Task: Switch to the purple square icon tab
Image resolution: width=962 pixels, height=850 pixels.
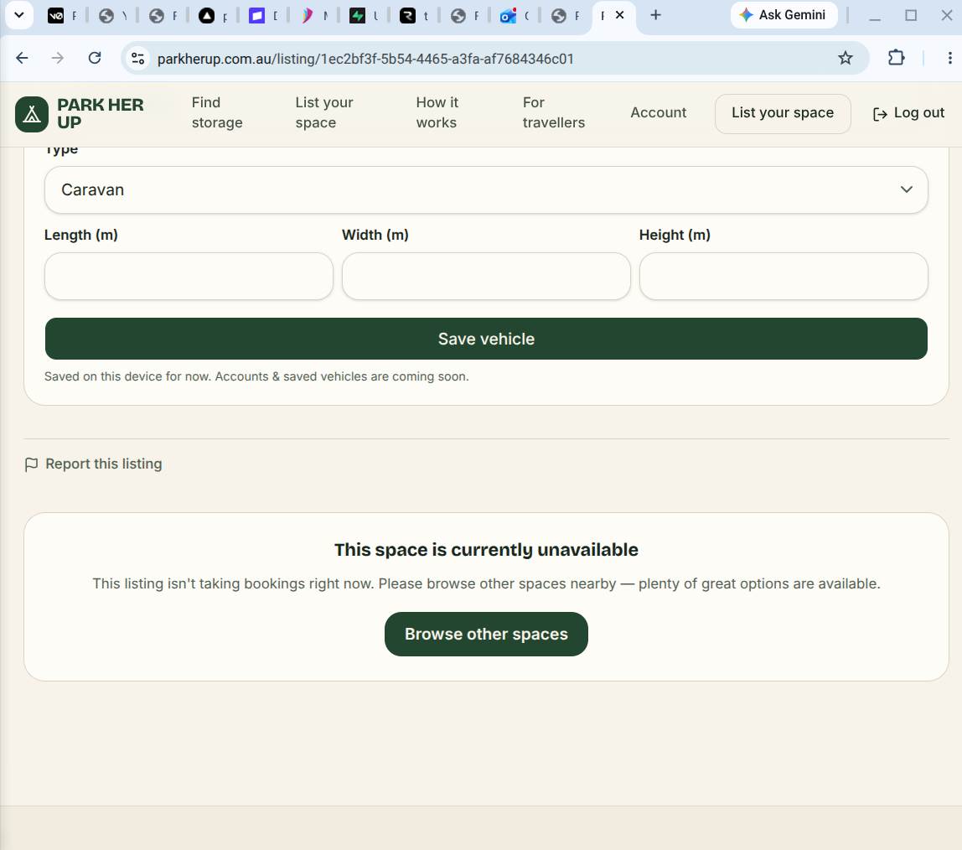Action: (x=257, y=16)
